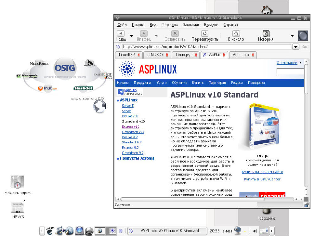Expand the Forward button history dropdown arrow
Viewport: 314px width, 236px height.
[156, 36]
